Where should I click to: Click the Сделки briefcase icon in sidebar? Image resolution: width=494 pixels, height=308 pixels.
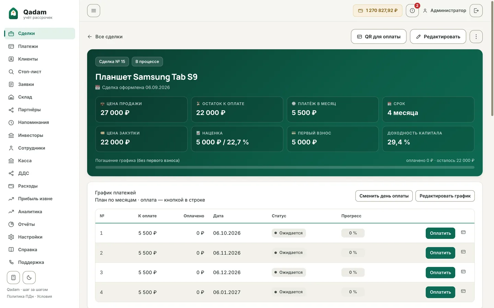[x=11, y=34]
